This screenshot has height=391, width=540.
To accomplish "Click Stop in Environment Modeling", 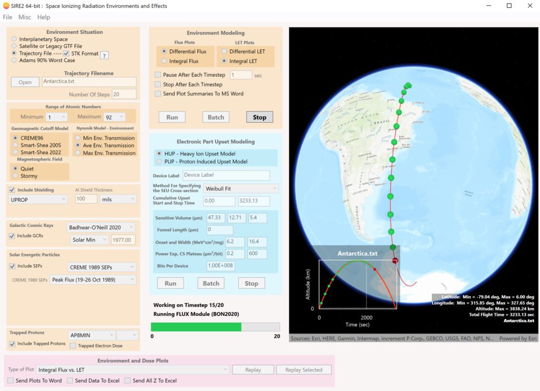I will [259, 117].
